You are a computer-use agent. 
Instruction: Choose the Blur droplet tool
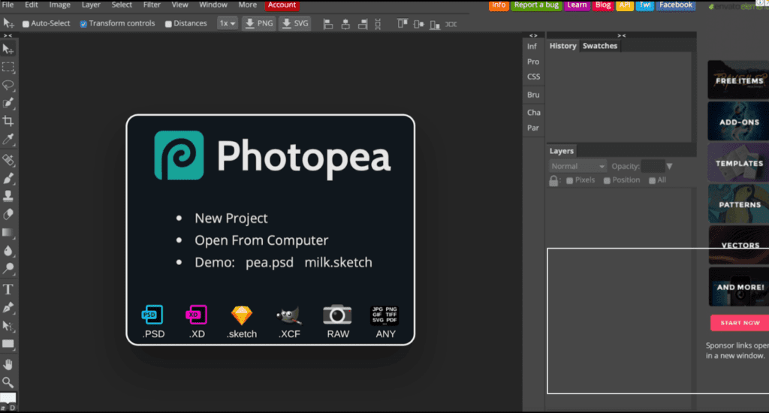coord(8,251)
